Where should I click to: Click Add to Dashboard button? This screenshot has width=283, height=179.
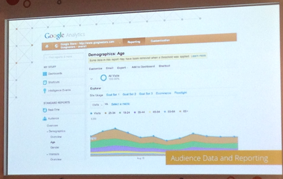coord(143,67)
